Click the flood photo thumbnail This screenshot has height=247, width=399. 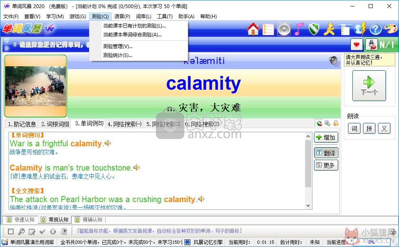coord(36,86)
